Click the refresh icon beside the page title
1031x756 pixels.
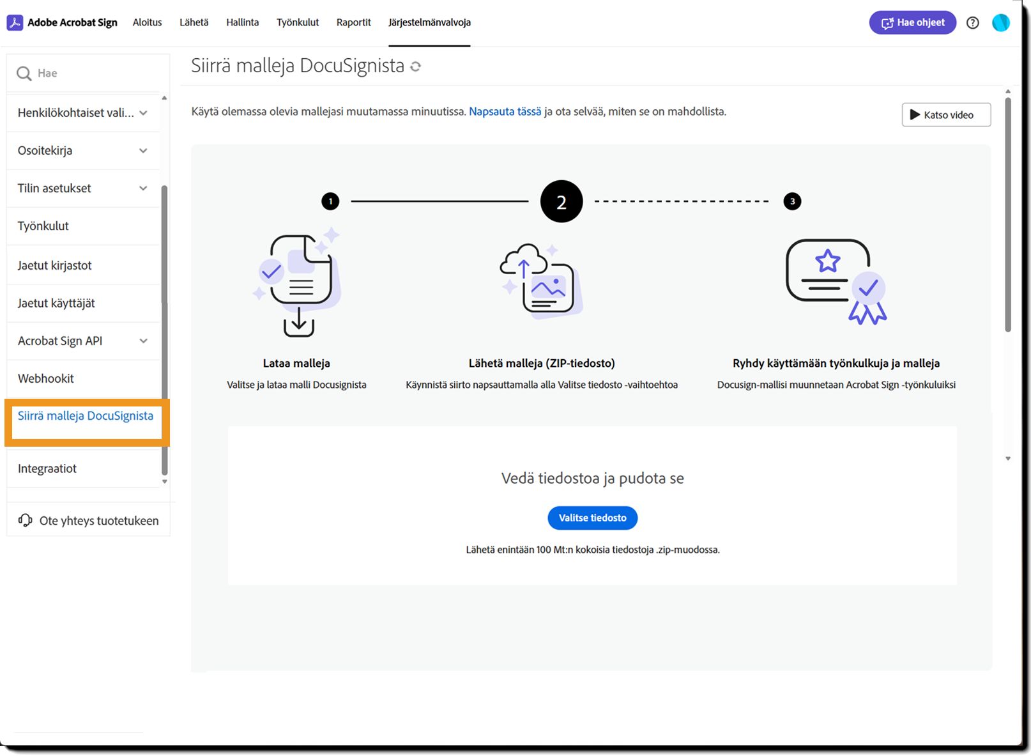(x=416, y=66)
